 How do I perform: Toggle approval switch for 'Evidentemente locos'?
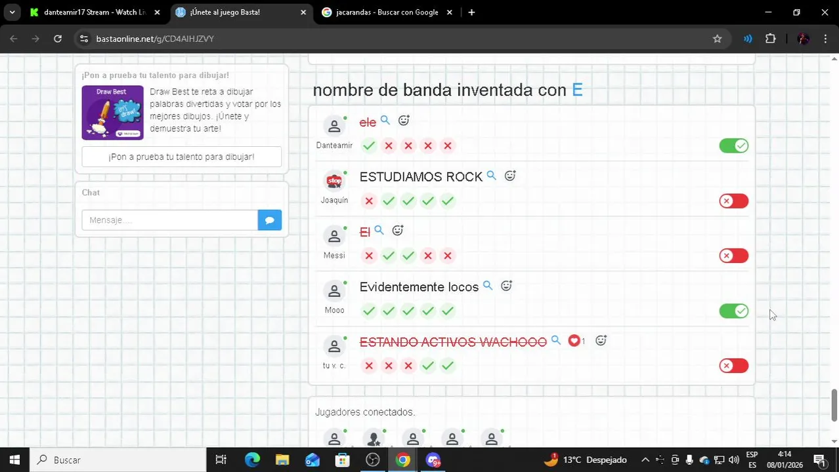point(734,311)
